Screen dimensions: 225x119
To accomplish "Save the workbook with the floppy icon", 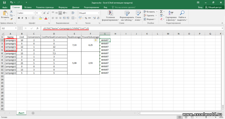I will tap(4, 2).
